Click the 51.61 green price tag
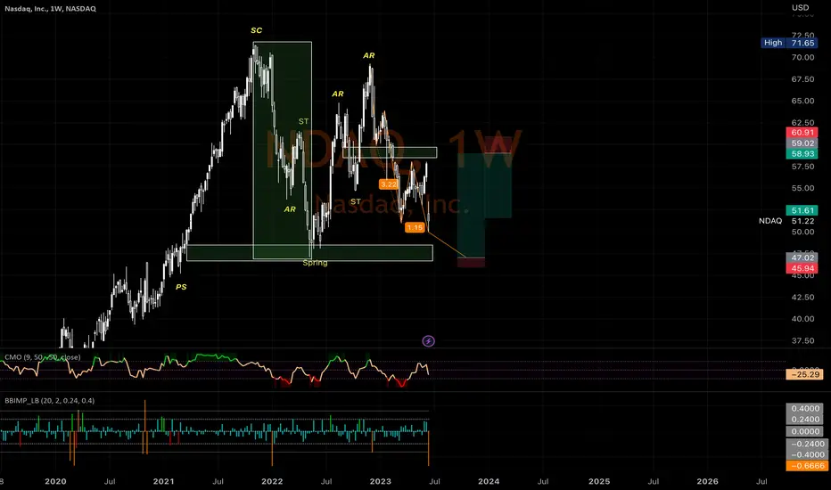The width and height of the screenshot is (831, 490). point(802,210)
